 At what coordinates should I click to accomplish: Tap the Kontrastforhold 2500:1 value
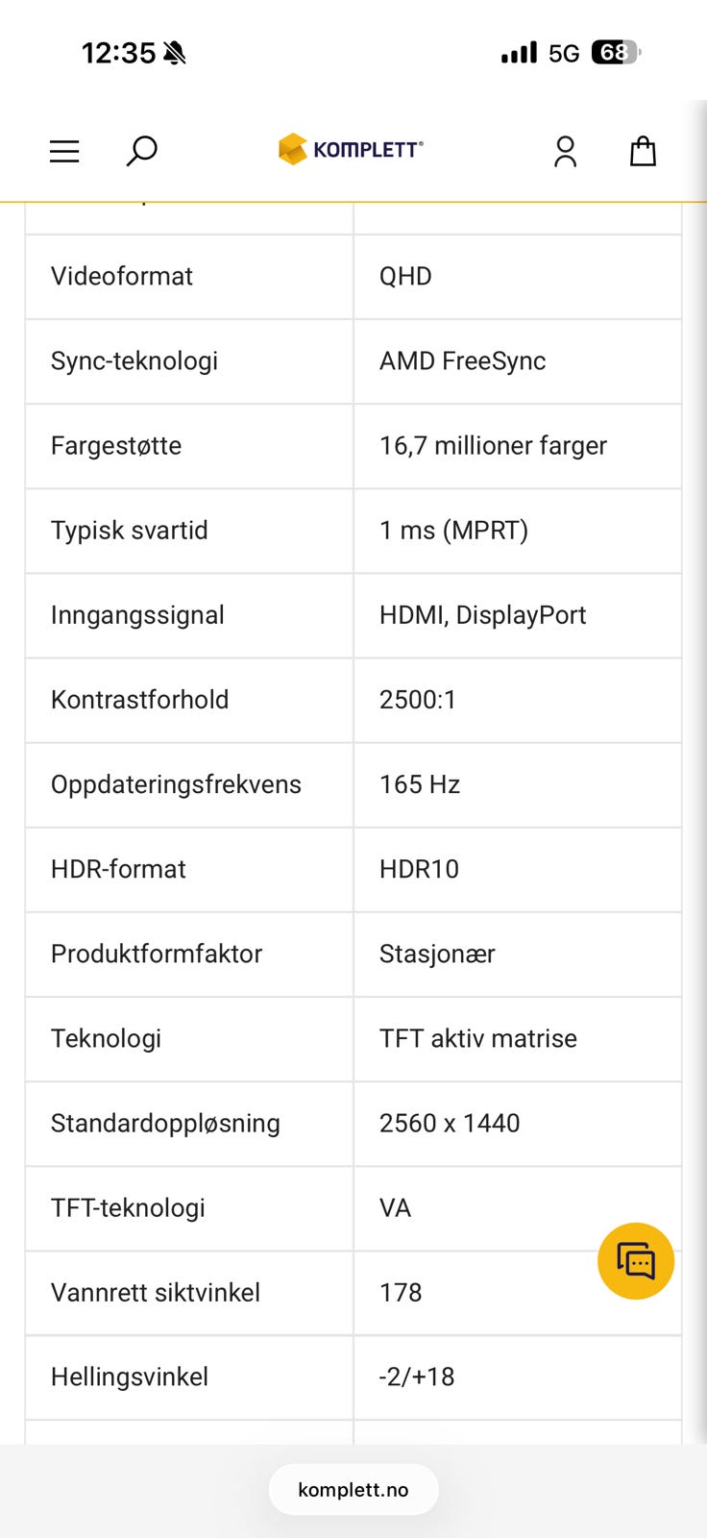[x=418, y=700]
